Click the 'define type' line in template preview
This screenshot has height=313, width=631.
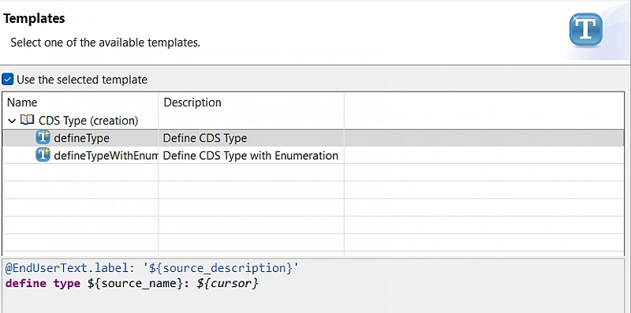point(132,283)
